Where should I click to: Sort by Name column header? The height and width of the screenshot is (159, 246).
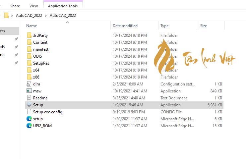(31, 26)
